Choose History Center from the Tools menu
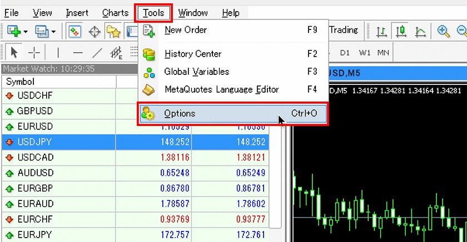This screenshot has height=242, width=467. tap(192, 54)
